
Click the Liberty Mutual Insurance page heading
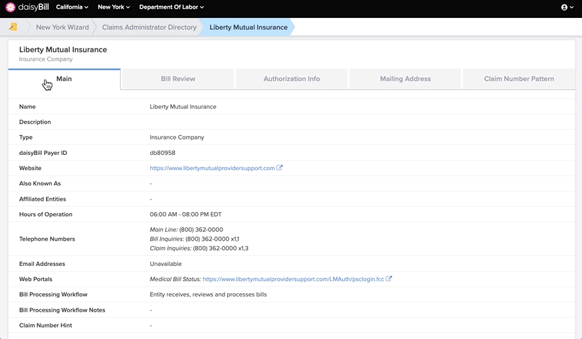click(x=63, y=49)
